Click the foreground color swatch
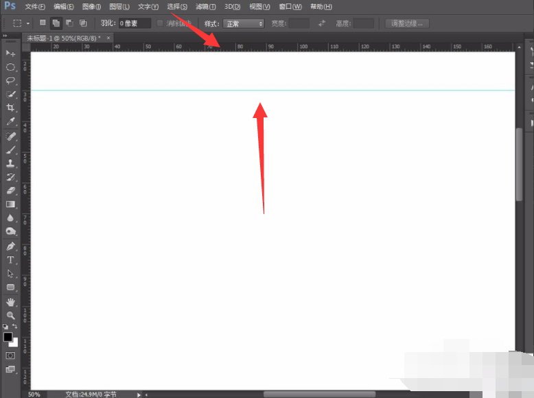This screenshot has height=398, width=534. tap(8, 338)
